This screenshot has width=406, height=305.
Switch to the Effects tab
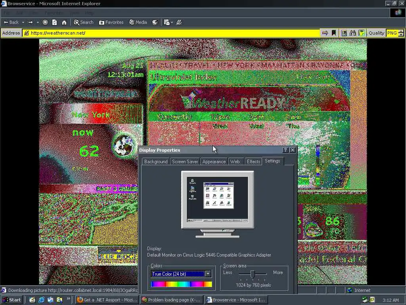(253, 162)
